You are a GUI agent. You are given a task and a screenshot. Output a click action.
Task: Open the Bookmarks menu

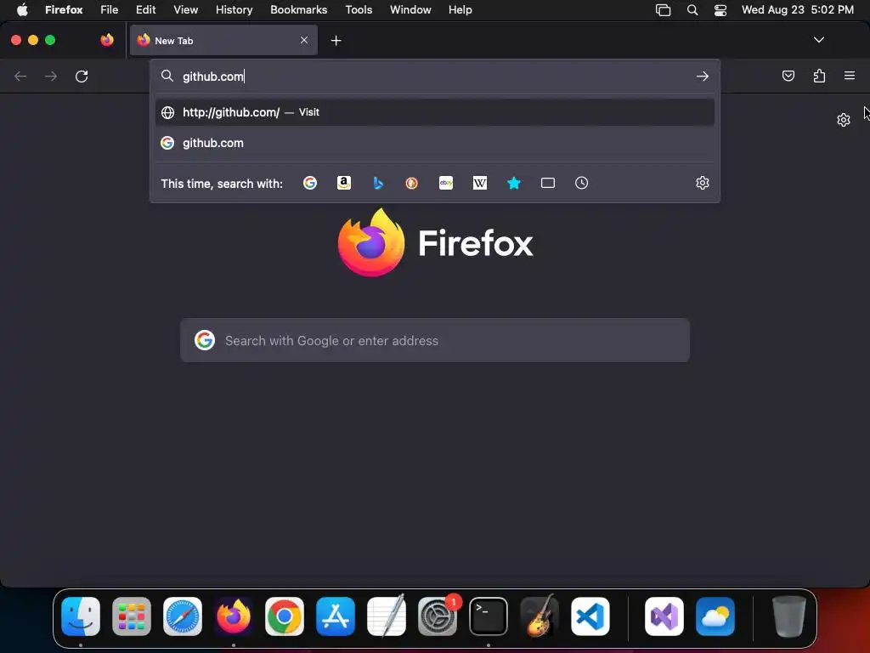point(298,9)
